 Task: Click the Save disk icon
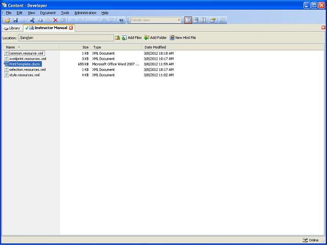pyautogui.click(x=15, y=20)
